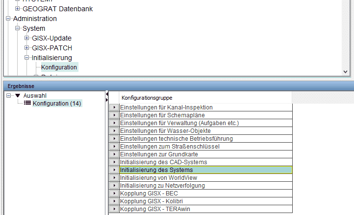
Task: Select row Kopplung GISX - TERAwin
Action: click(205, 209)
